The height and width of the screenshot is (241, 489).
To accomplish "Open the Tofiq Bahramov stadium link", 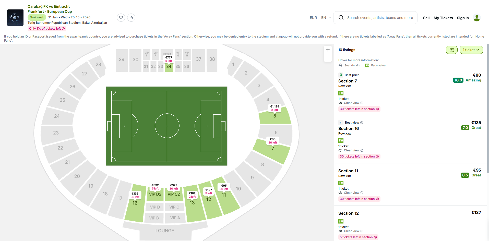I will pos(67,23).
